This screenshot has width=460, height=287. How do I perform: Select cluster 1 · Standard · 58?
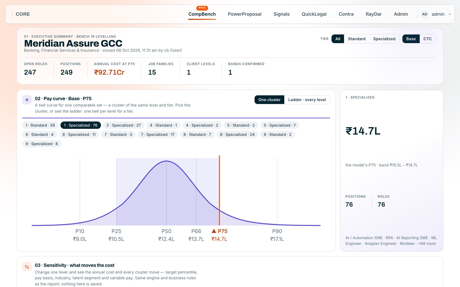coord(40,125)
